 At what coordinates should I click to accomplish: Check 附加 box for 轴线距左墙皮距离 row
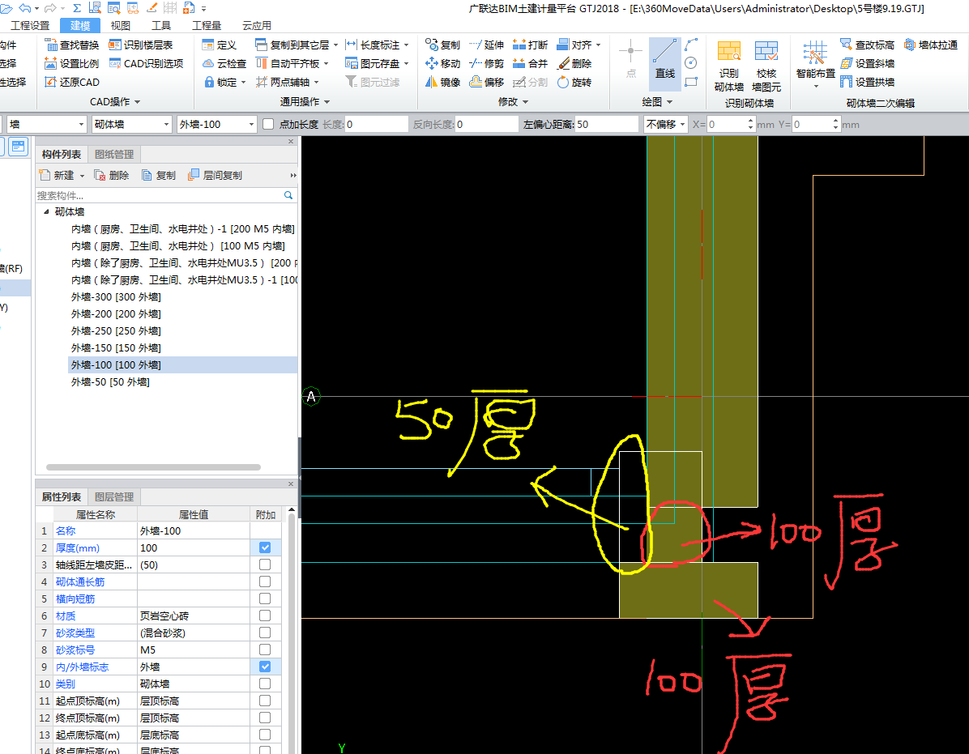point(265,564)
